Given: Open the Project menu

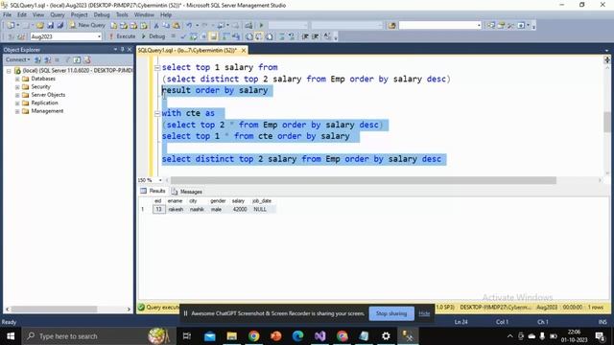Looking at the screenshot, I should 79,15.
